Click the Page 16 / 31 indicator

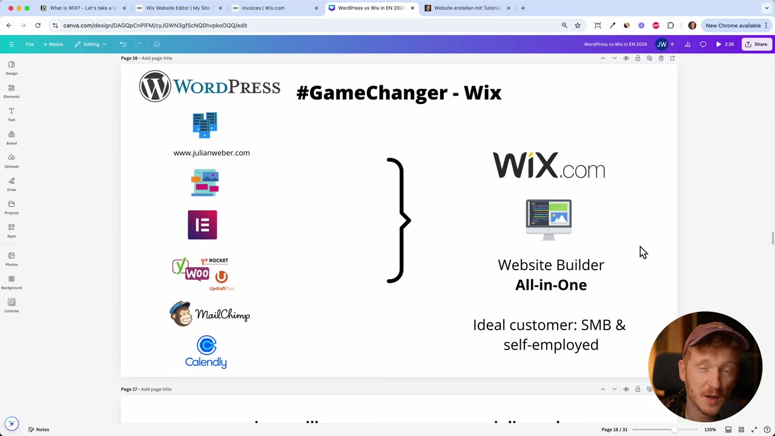coord(614,430)
